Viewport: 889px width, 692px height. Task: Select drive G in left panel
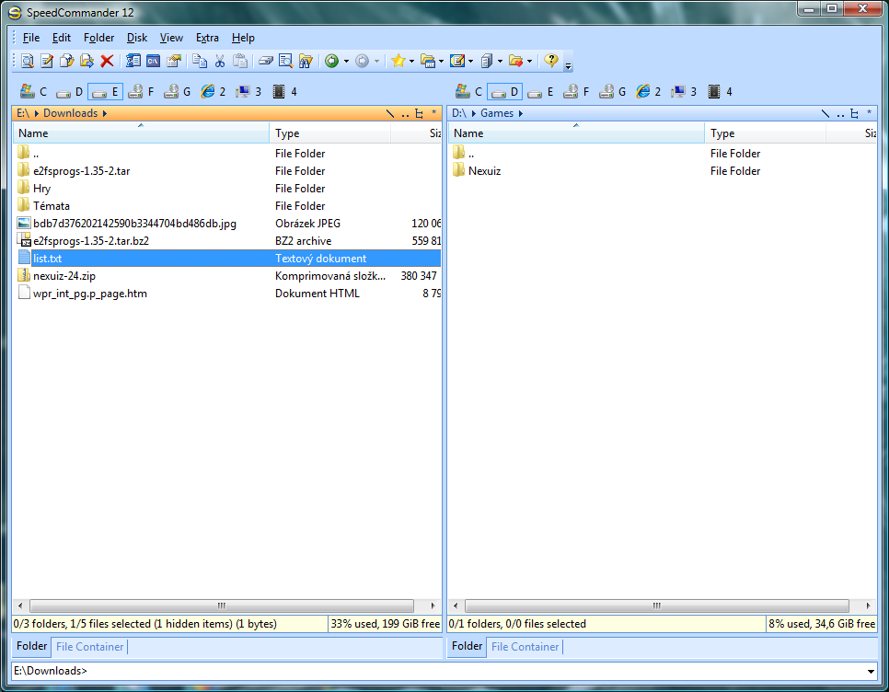pyautogui.click(x=177, y=91)
